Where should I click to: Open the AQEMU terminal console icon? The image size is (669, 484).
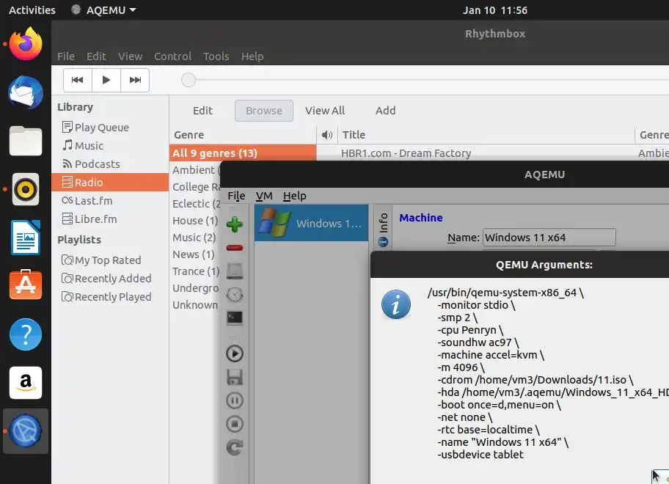tap(234, 318)
